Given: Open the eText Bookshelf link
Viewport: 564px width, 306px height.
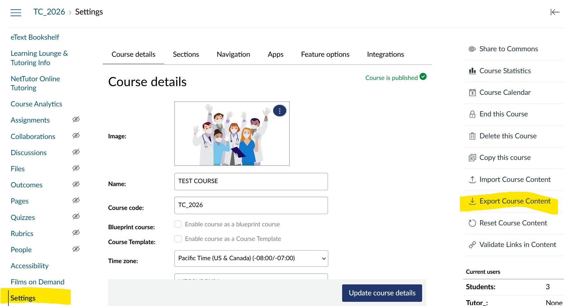Looking at the screenshot, I should tap(35, 37).
